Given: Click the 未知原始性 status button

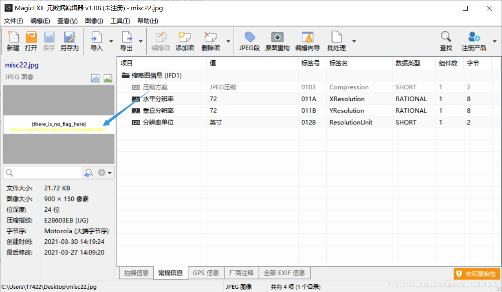Looking at the screenshot, I should tap(476, 273).
